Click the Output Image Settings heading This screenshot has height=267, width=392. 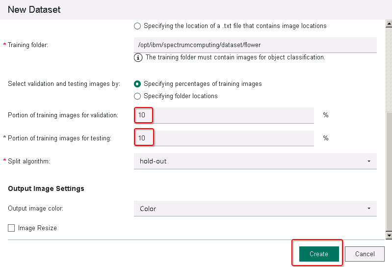pos(46,188)
